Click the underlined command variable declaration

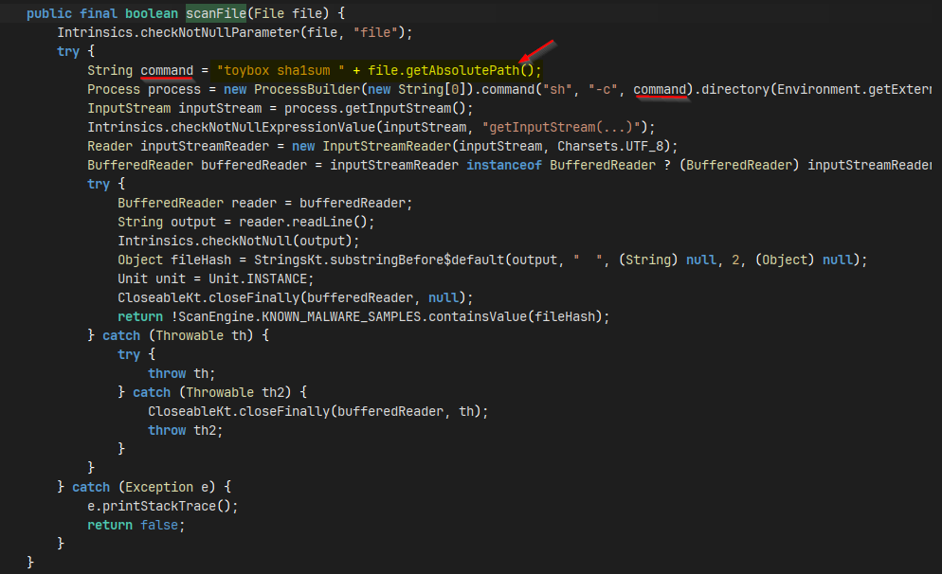coord(167,70)
